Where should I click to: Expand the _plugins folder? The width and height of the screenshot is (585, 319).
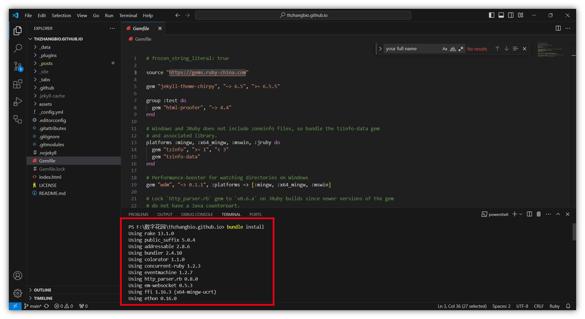coord(74,55)
